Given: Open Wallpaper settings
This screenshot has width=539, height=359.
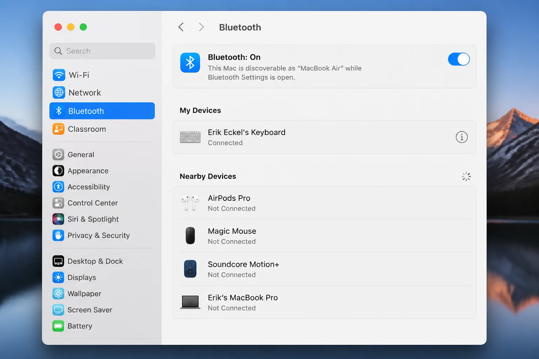Looking at the screenshot, I should [102, 293].
